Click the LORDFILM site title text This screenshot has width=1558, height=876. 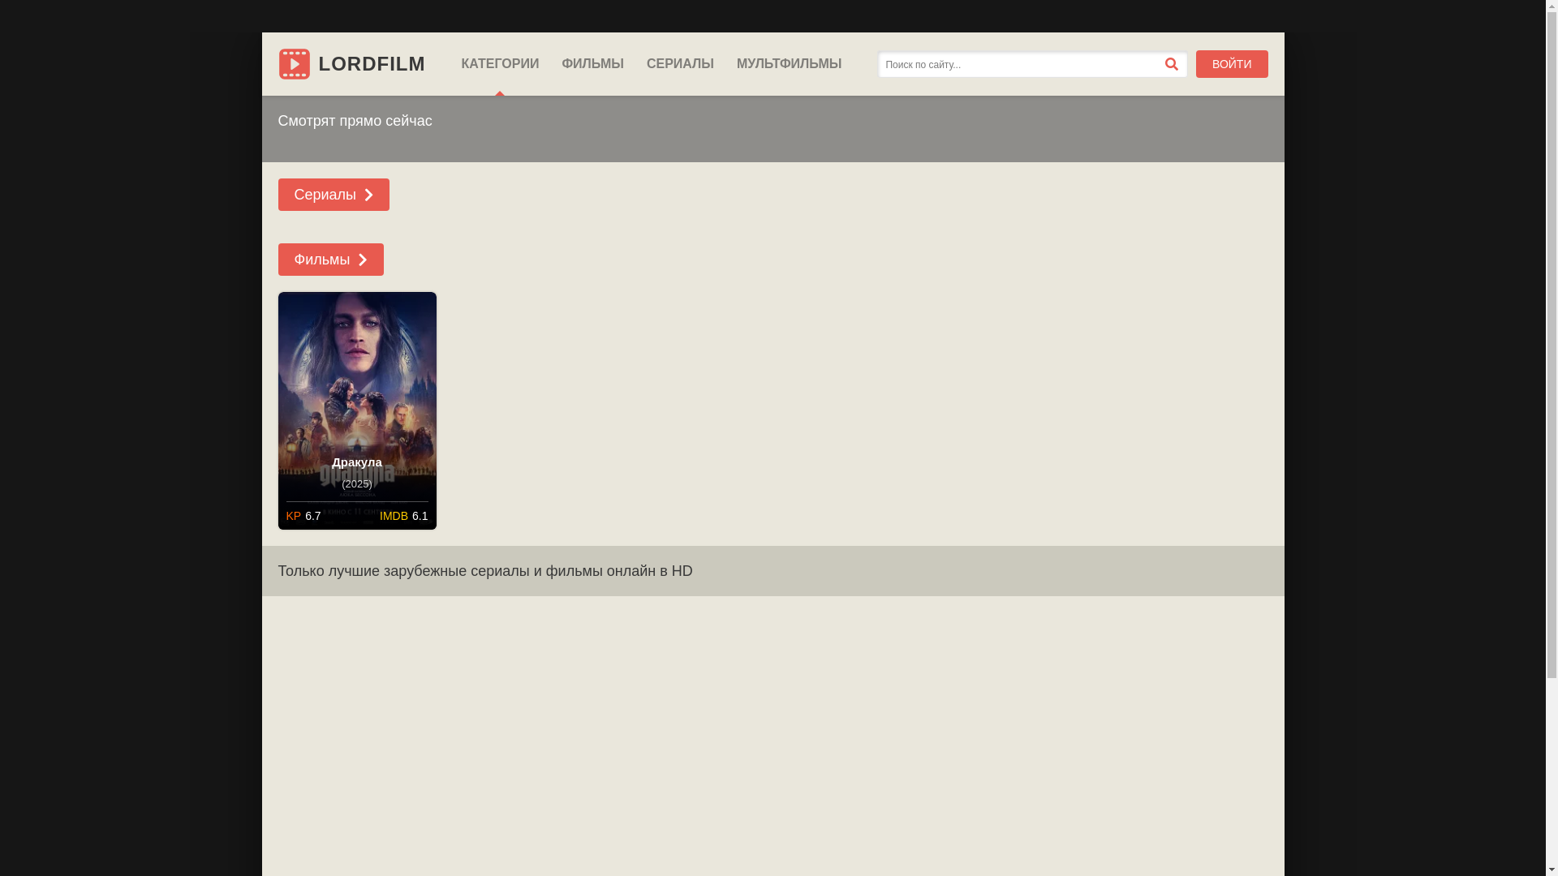click(x=372, y=64)
